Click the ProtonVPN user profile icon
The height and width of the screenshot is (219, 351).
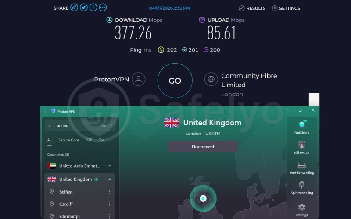(x=139, y=79)
